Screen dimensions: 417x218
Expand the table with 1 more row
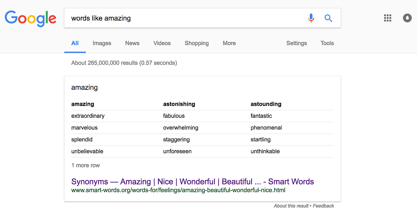tap(86, 165)
